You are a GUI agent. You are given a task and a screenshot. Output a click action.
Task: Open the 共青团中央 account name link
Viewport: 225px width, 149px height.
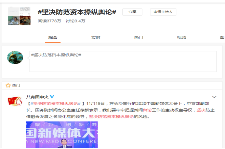pyautogui.click(x=37, y=97)
